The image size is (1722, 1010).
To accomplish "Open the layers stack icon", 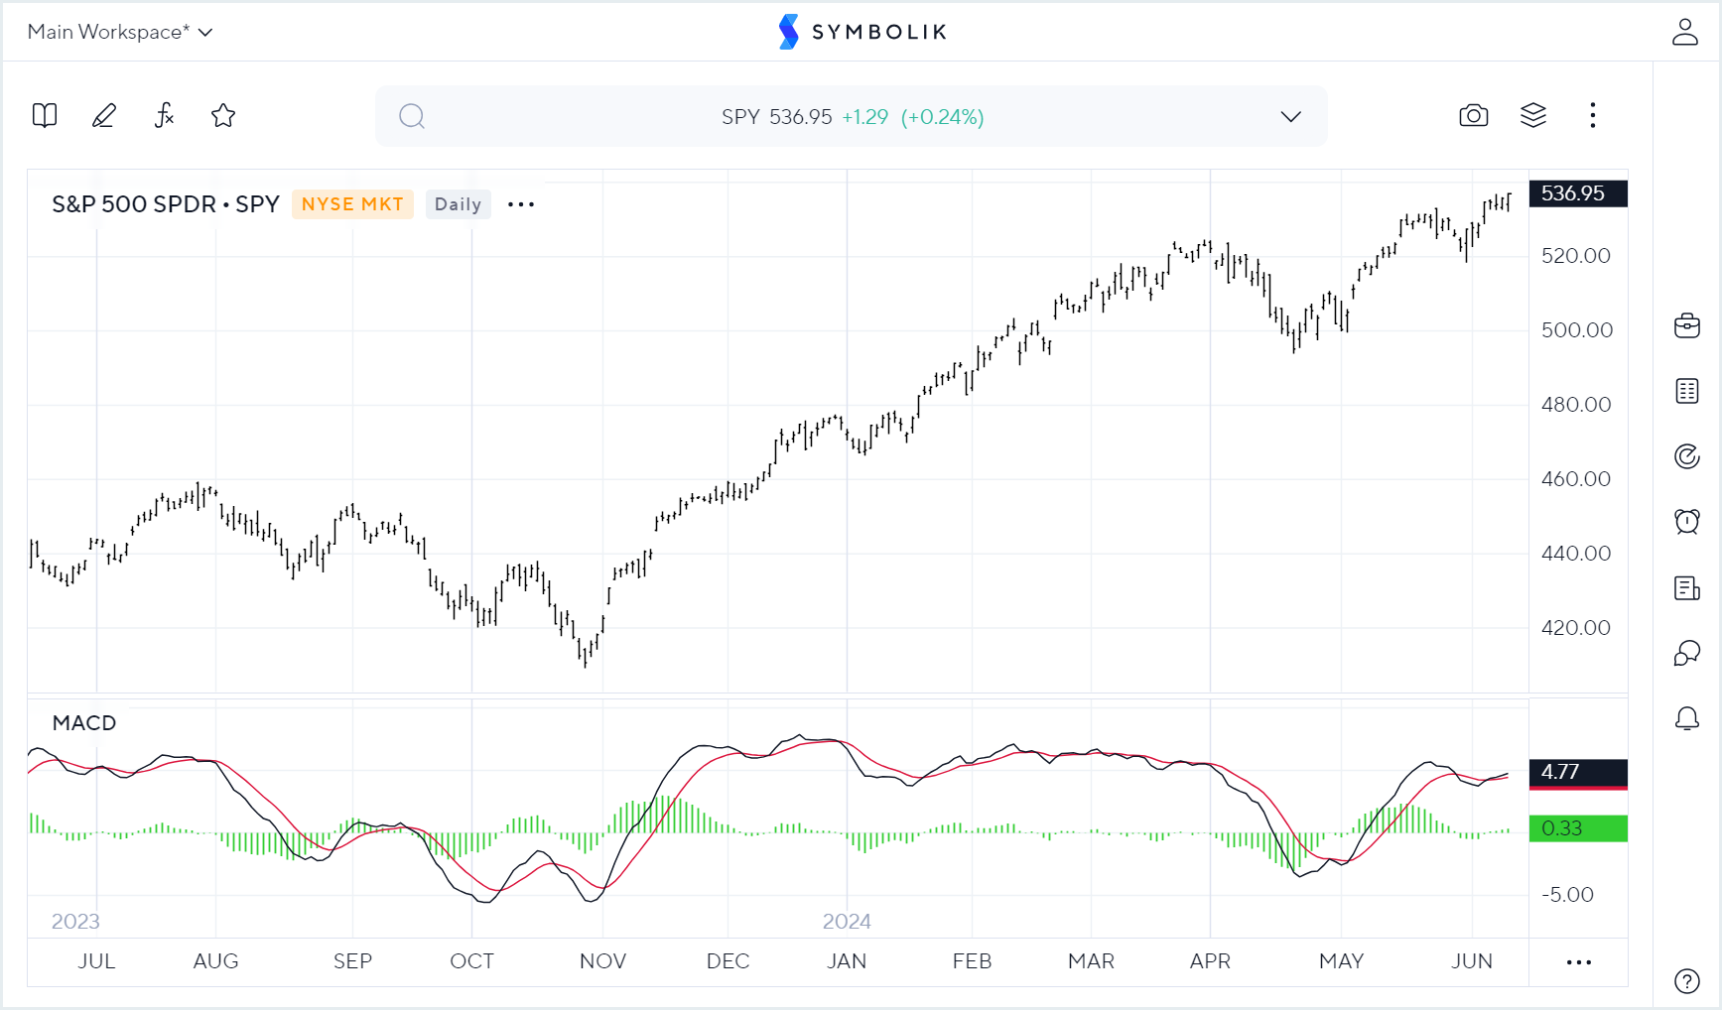I will pyautogui.click(x=1533, y=116).
